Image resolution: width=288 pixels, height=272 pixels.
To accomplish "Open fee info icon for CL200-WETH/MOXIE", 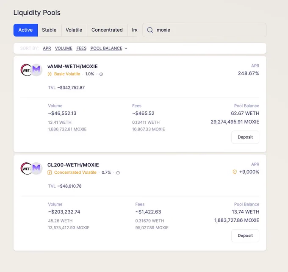I will click(x=118, y=173).
